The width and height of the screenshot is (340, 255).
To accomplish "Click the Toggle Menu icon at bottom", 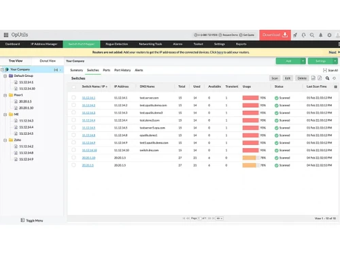I will click(22, 220).
